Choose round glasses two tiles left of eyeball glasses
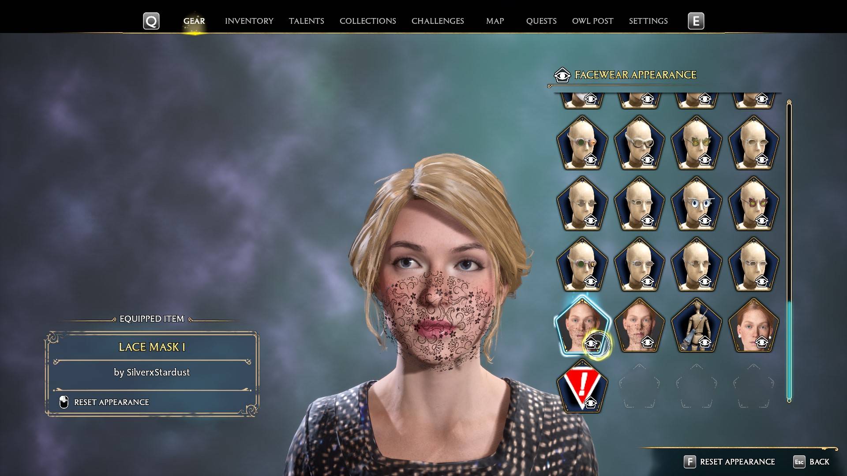This screenshot has height=476, width=847. click(x=582, y=204)
